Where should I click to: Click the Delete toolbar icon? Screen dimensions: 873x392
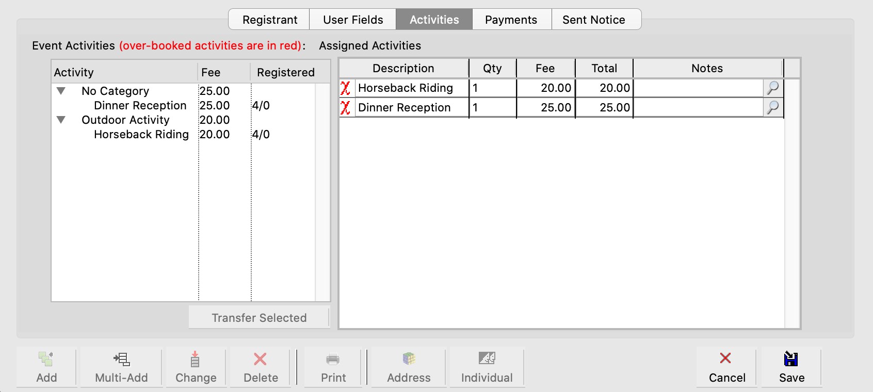(260, 360)
